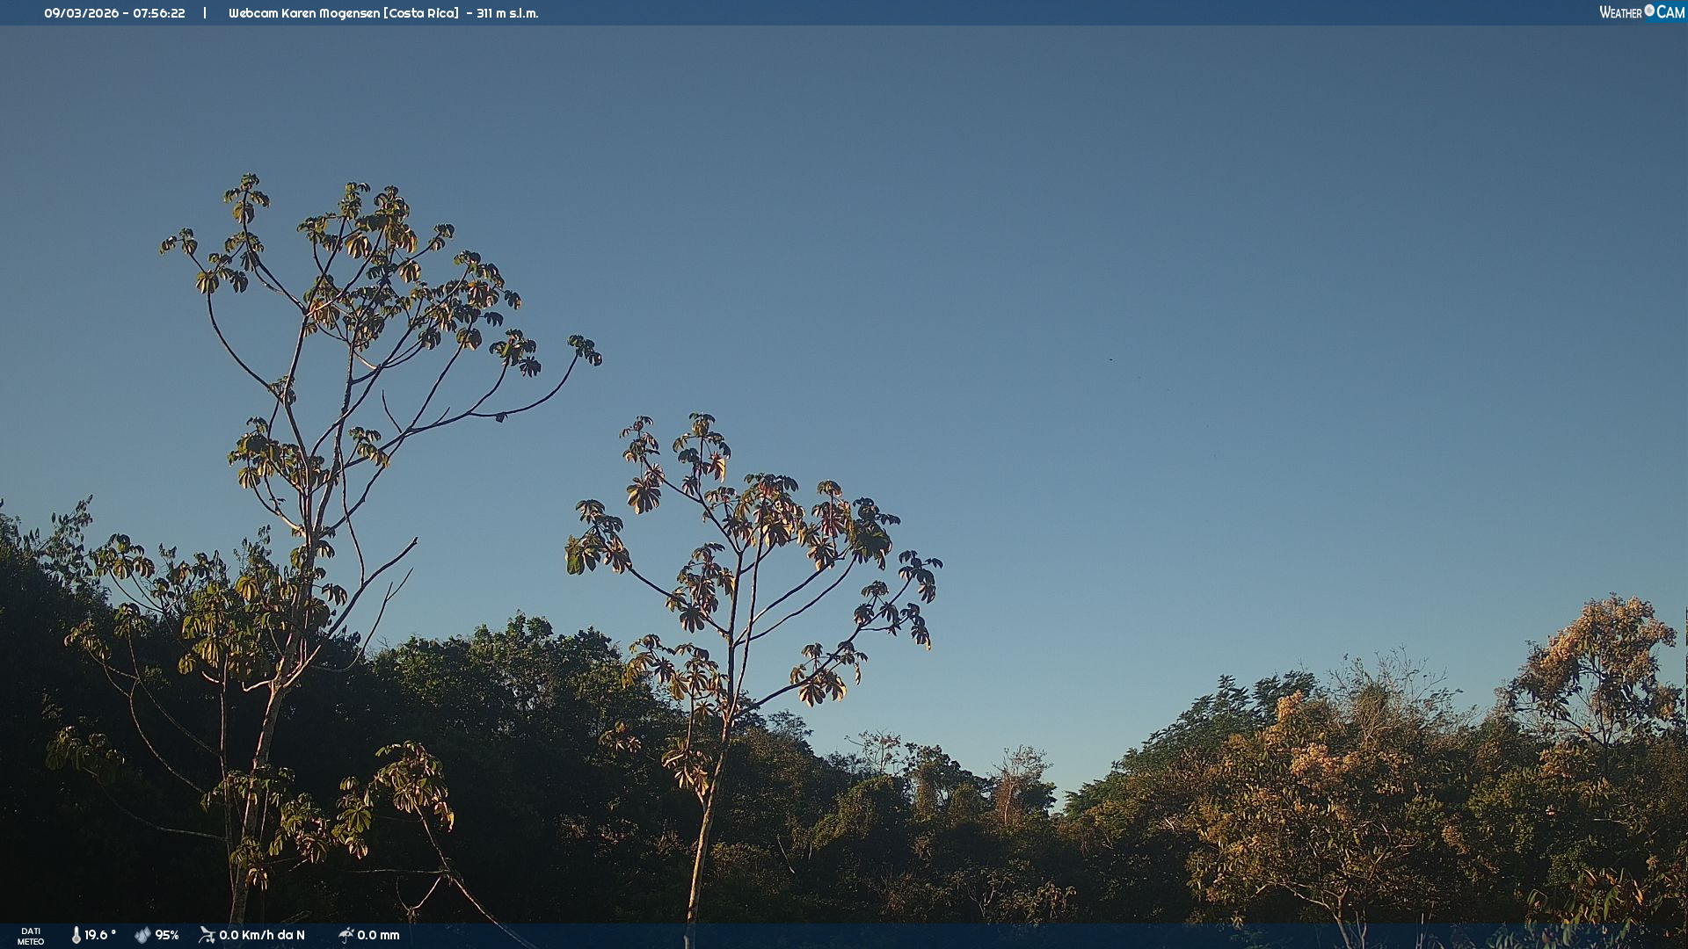Click the WeatherCam logo
This screenshot has width=1688, height=949.
coord(1641,12)
